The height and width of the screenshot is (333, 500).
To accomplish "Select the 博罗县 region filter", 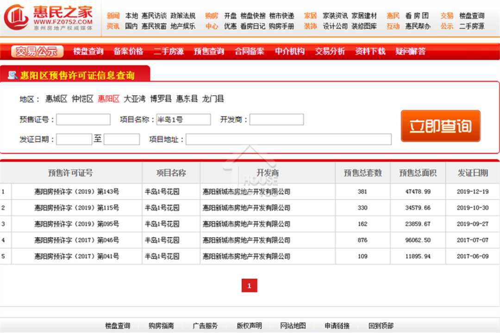I will tap(161, 99).
